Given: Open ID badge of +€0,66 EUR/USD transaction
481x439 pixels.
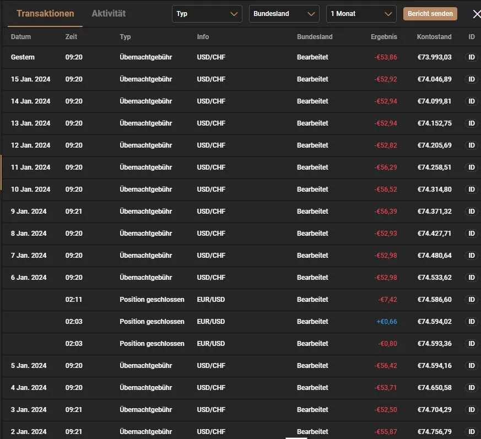Looking at the screenshot, I should point(471,322).
